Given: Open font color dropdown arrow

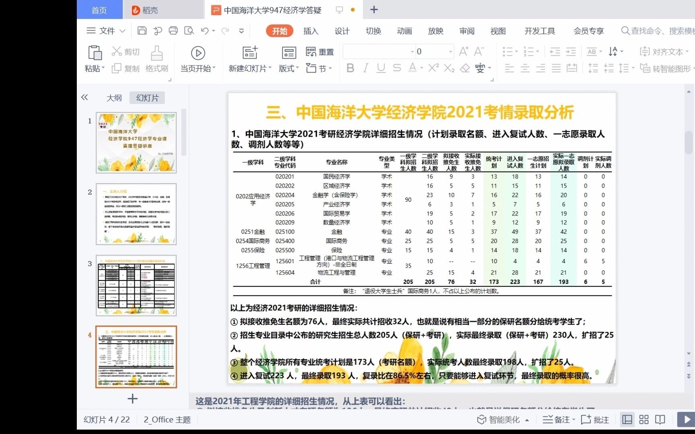Looking at the screenshot, I should (x=422, y=68).
